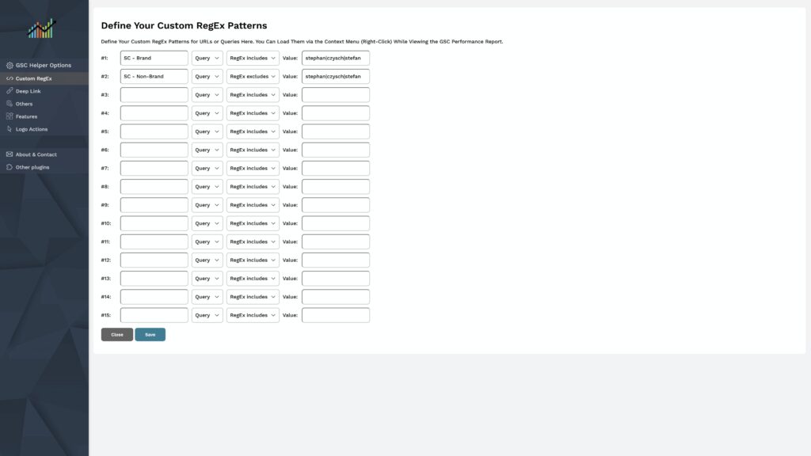This screenshot has width=811, height=456.
Task: Expand the RegEx excludes dropdown in row #2
Action: tap(253, 77)
